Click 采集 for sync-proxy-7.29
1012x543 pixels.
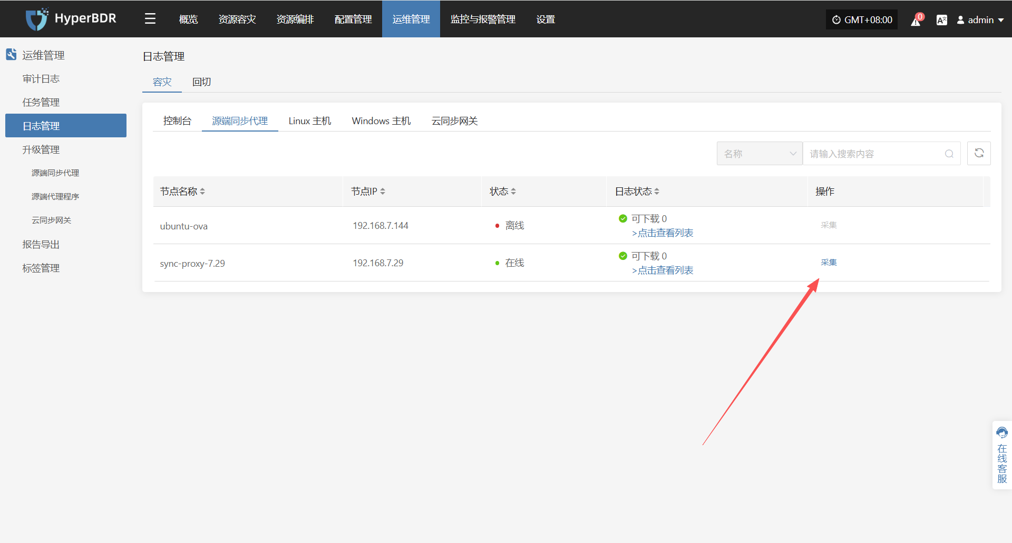click(829, 263)
